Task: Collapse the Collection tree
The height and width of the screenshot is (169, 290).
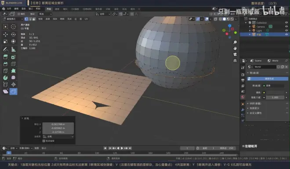Action: click(x=246, y=22)
